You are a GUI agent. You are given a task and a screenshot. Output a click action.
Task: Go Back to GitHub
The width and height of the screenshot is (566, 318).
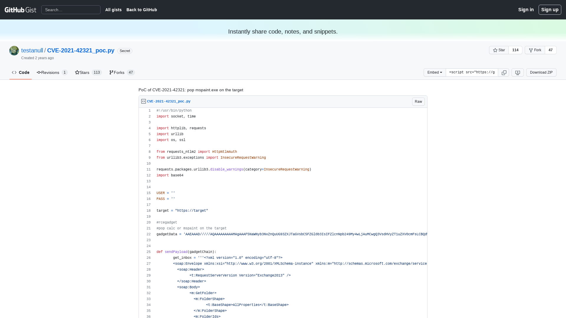(x=142, y=10)
